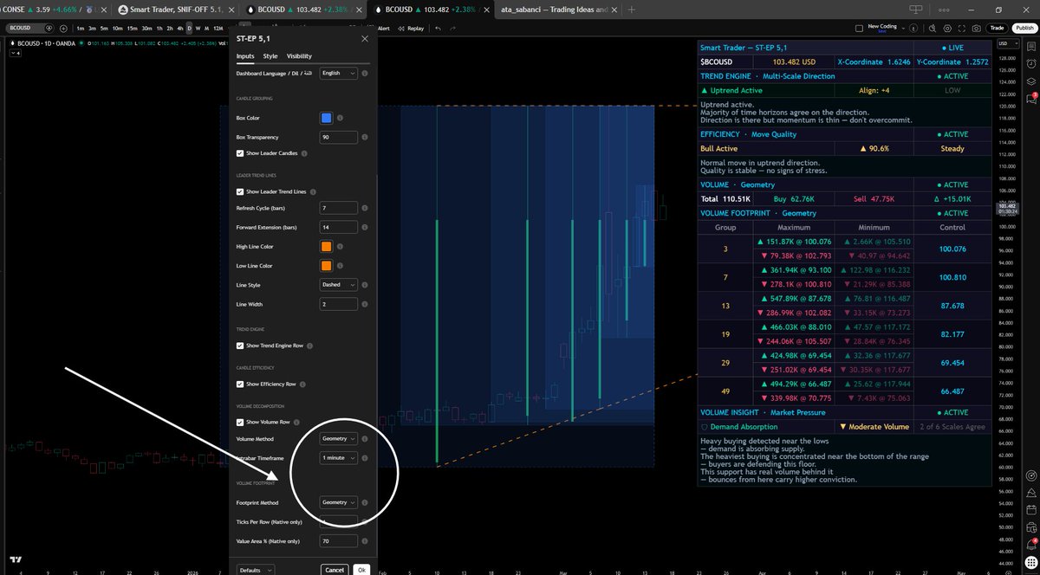Open Dashboard Language English dropdown

(339, 74)
